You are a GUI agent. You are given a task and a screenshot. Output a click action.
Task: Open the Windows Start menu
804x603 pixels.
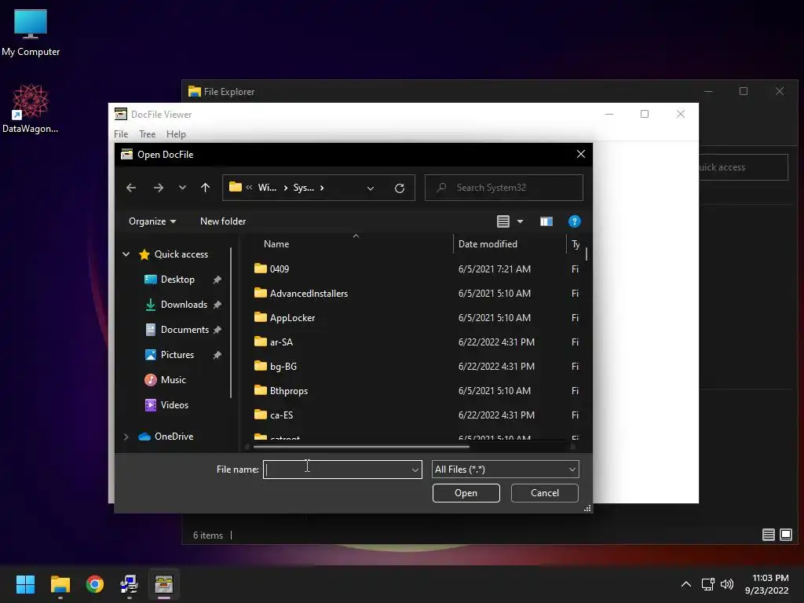coord(25,584)
